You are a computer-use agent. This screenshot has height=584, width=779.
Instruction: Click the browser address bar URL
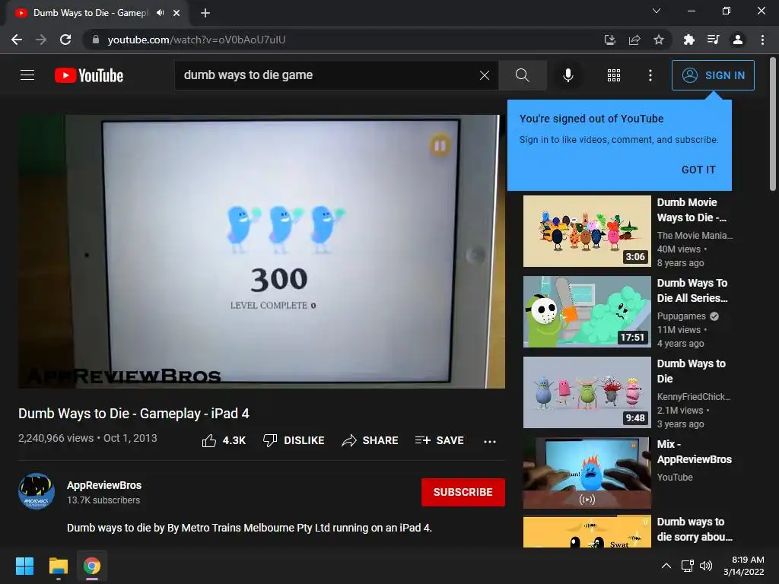(196, 40)
